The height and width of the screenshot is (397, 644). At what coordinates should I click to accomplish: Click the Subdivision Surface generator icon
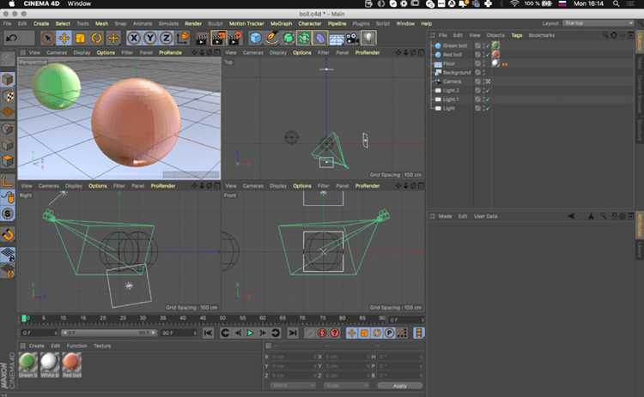point(289,38)
